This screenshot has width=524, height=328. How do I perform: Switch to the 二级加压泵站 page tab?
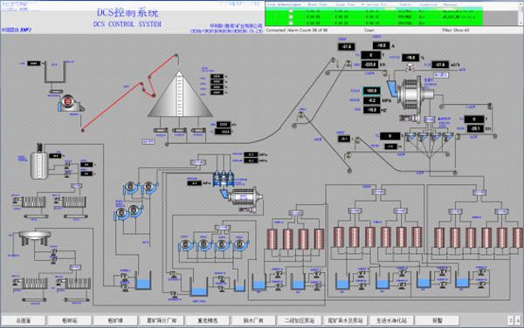(300, 320)
